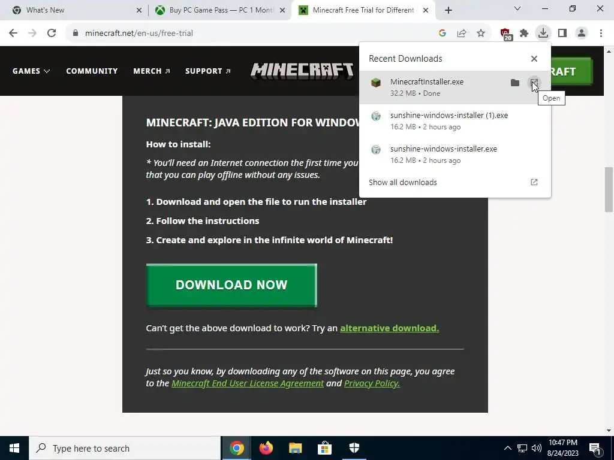View site information lock icon
Image resolution: width=614 pixels, height=460 pixels.
click(x=76, y=33)
